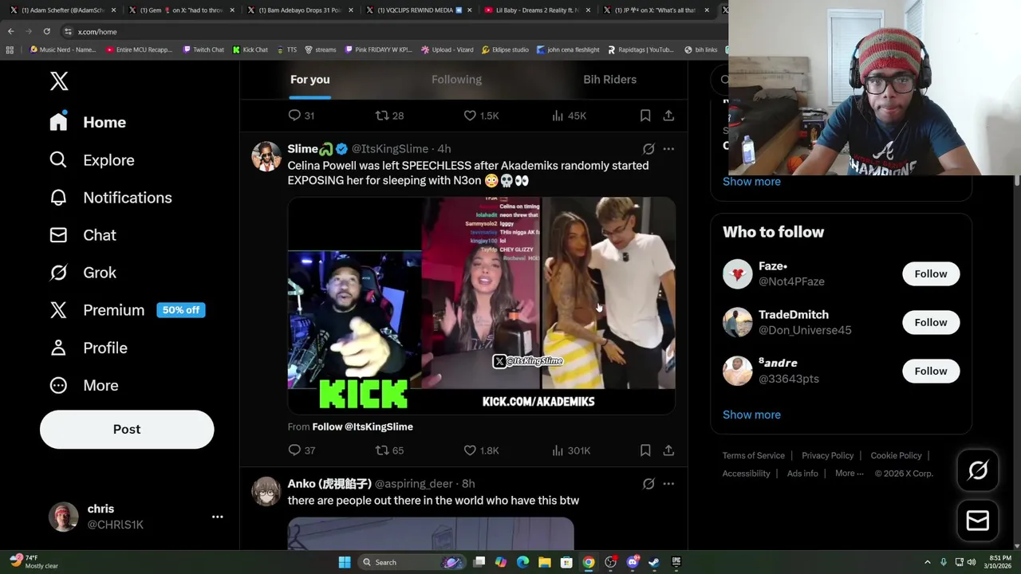Share Slime's post

click(x=668, y=450)
